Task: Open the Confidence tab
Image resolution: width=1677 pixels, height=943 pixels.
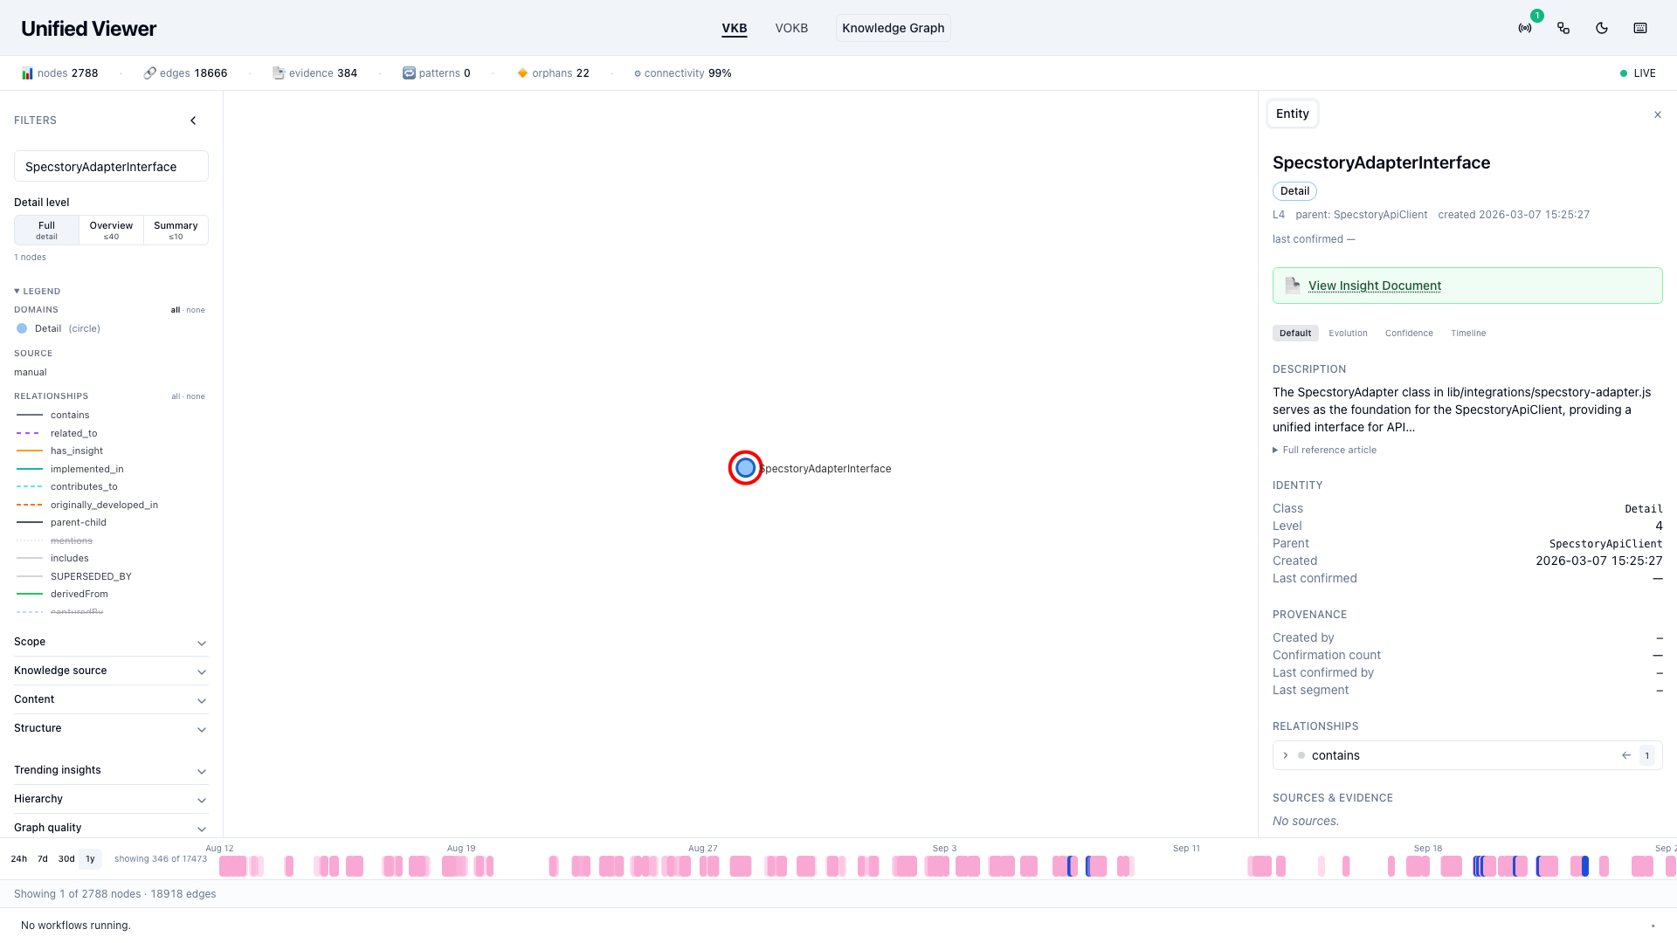Action: 1409,333
